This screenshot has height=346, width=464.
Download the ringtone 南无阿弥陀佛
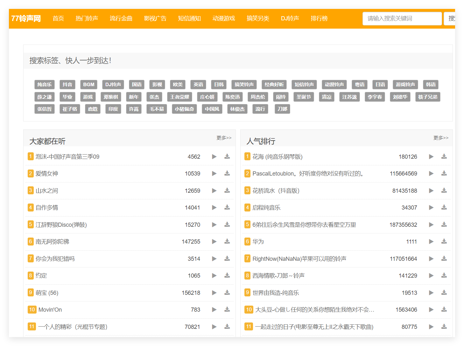pyautogui.click(x=227, y=242)
